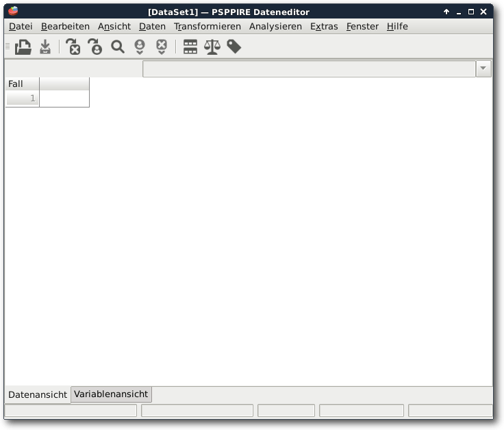Click the empty data cell in row 1
This screenshot has width=504, height=430.
(64, 99)
